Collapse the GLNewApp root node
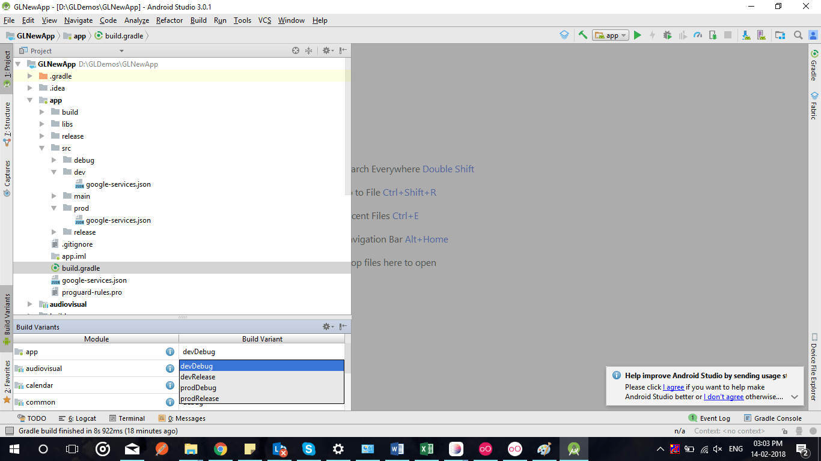This screenshot has height=461, width=821. (18, 64)
